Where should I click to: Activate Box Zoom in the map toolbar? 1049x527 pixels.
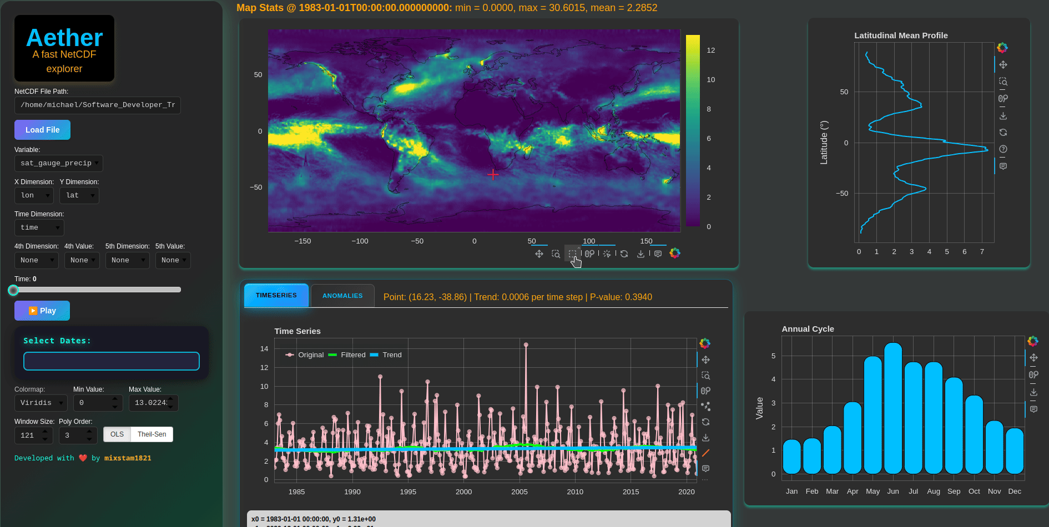tap(556, 254)
